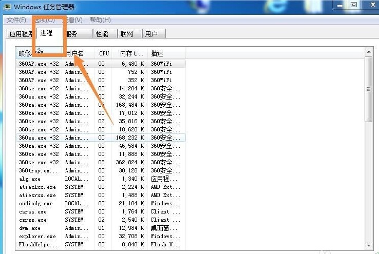
Task: Select the explorer.exe process row
Action: pyautogui.click(x=37, y=237)
